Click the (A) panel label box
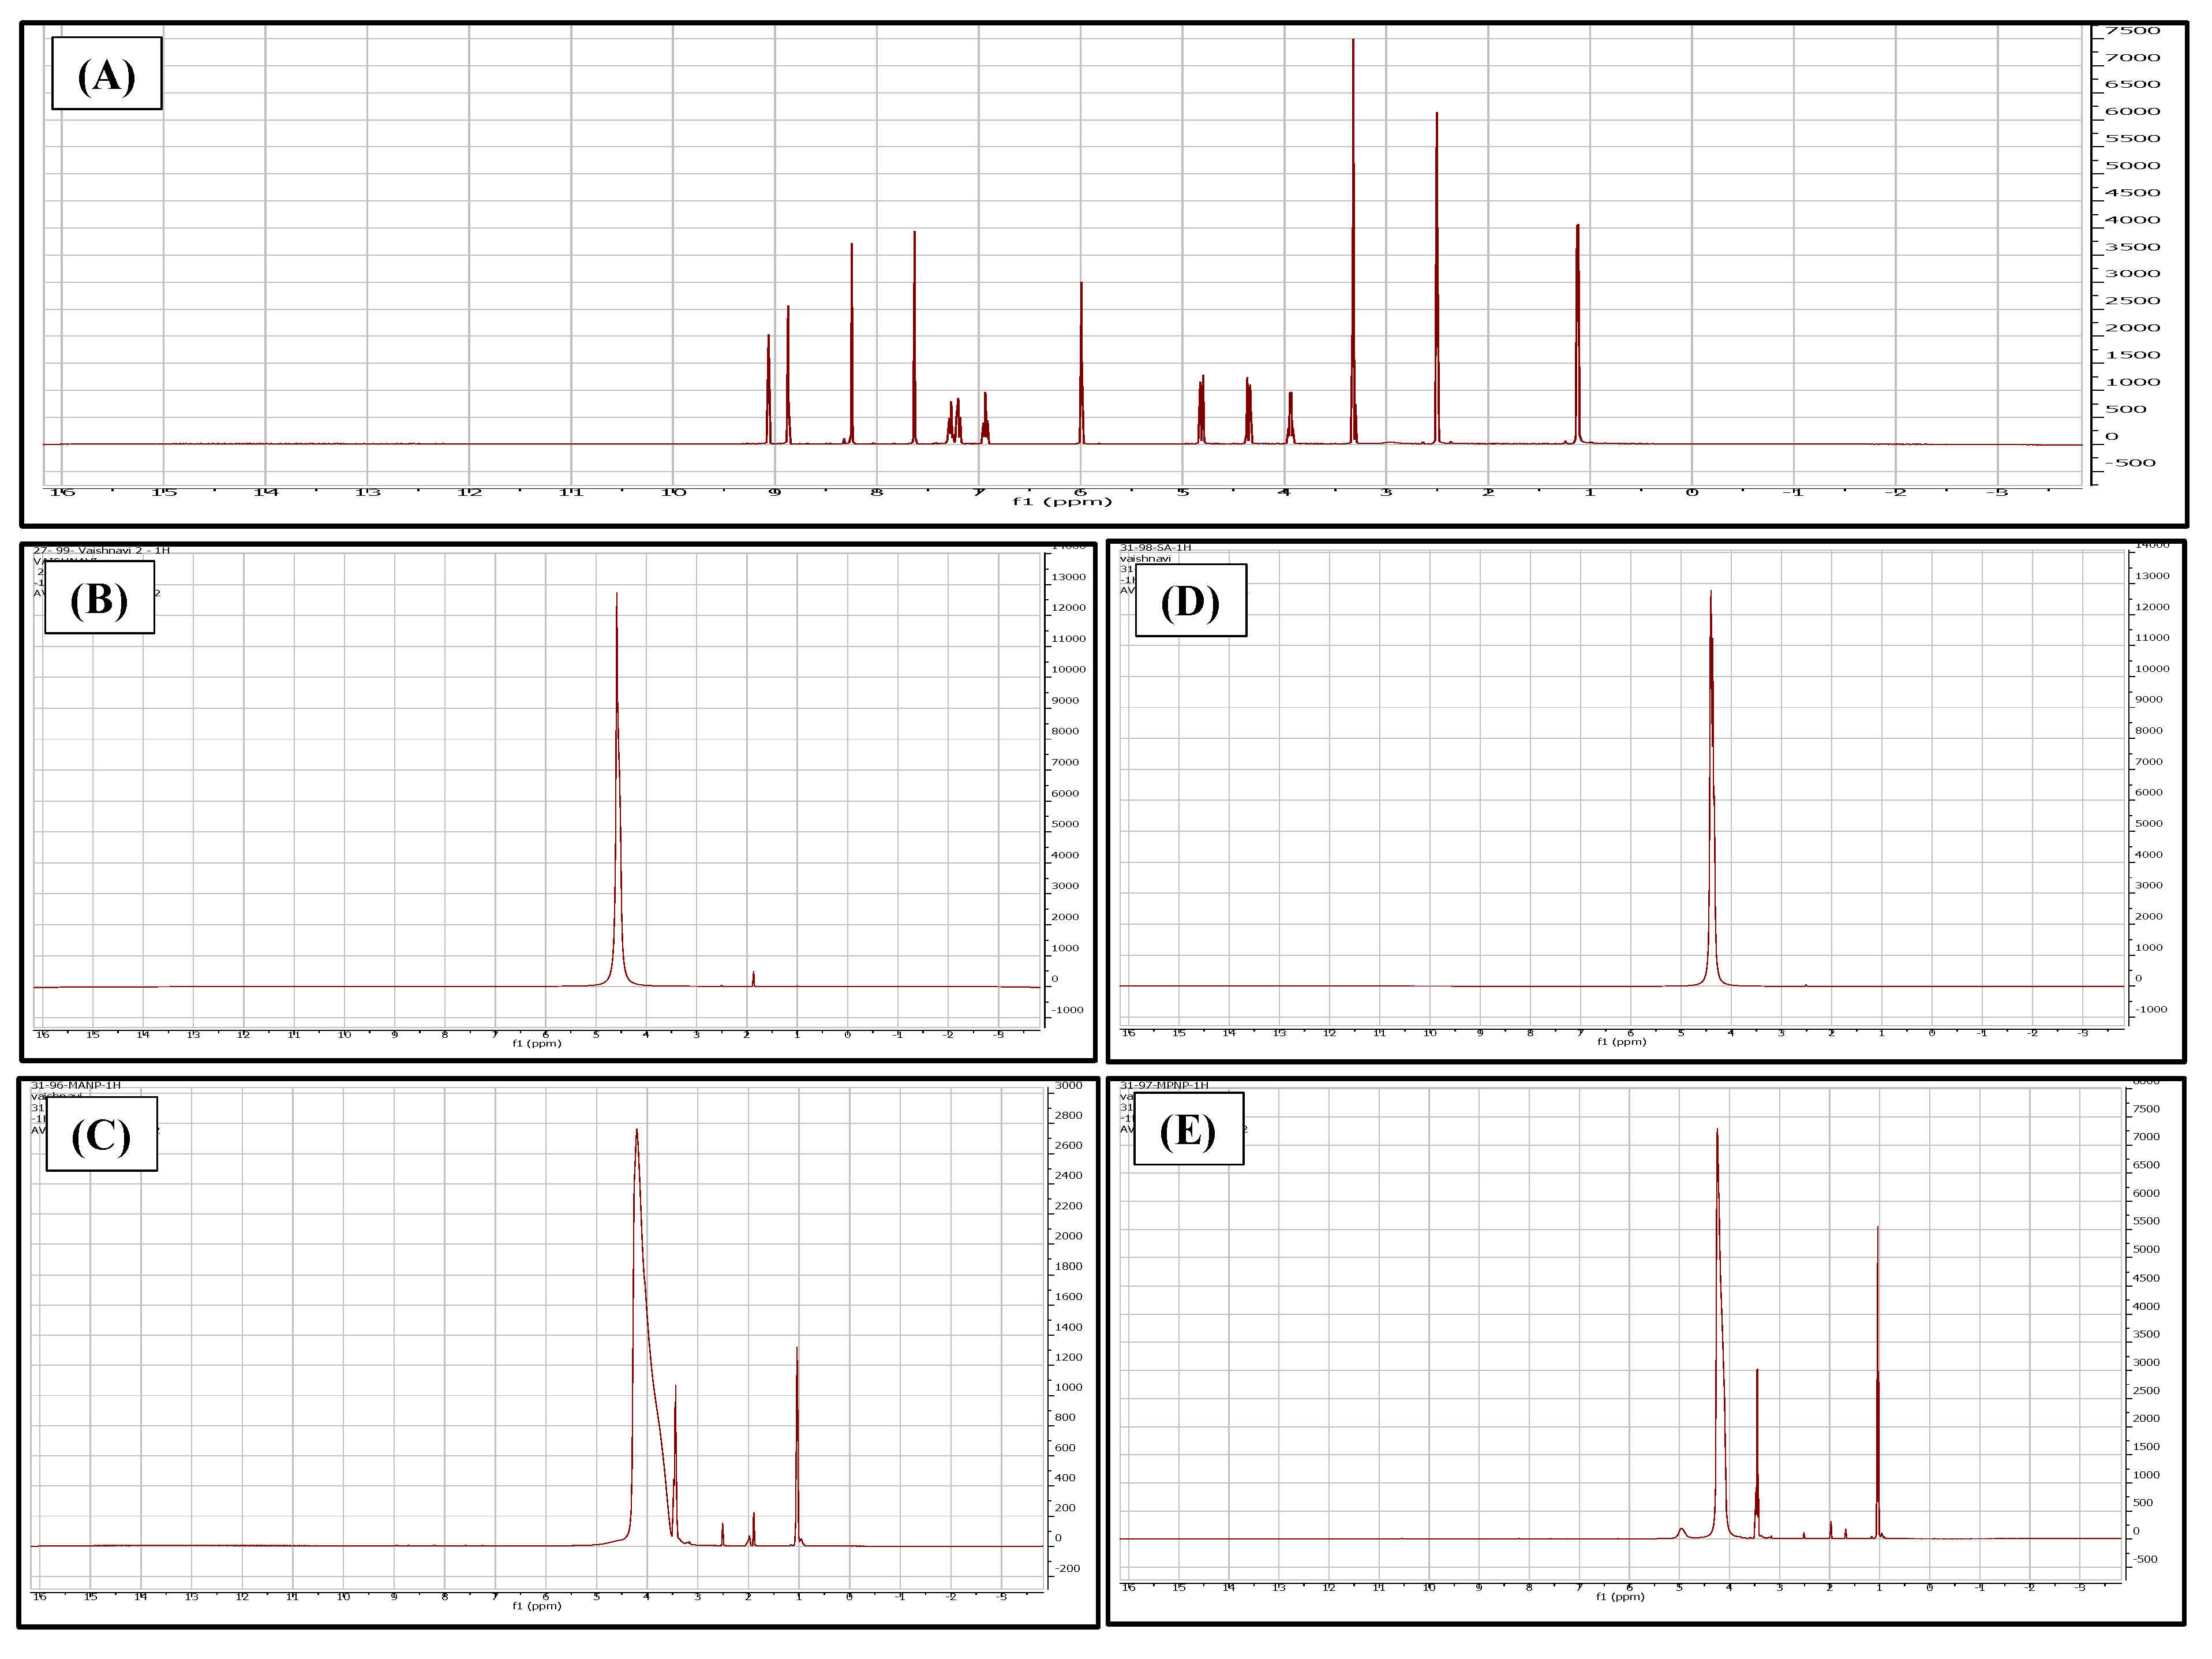This screenshot has height=1659, width=2212. (106, 74)
